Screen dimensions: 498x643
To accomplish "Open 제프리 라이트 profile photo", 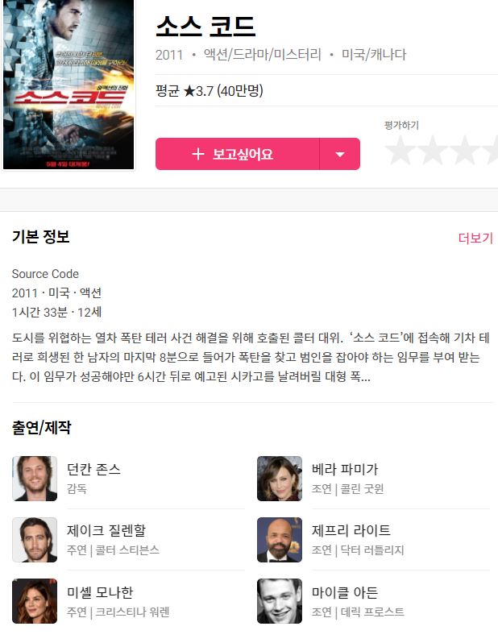I will pos(280,540).
